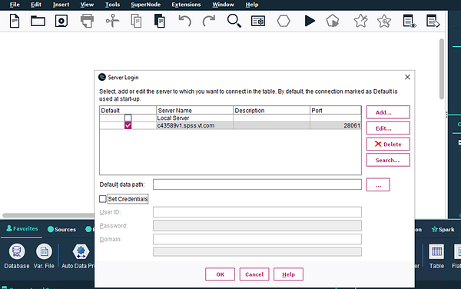Delete the selected server entry

388,144
